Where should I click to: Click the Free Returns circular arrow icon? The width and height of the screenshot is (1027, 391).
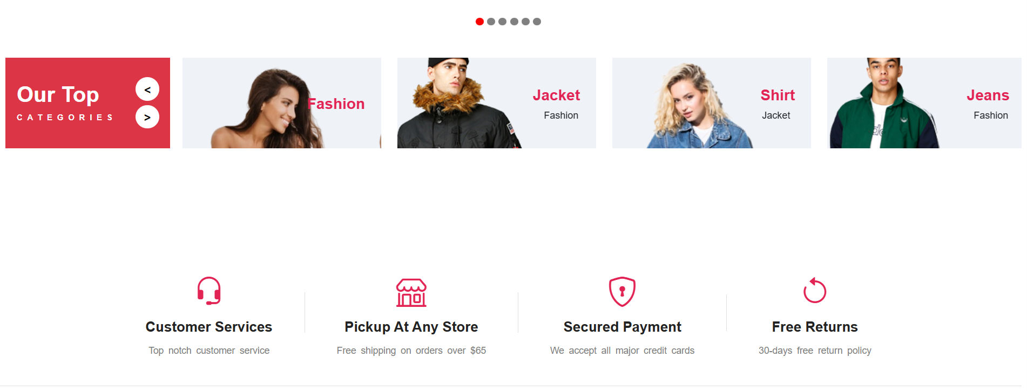815,291
